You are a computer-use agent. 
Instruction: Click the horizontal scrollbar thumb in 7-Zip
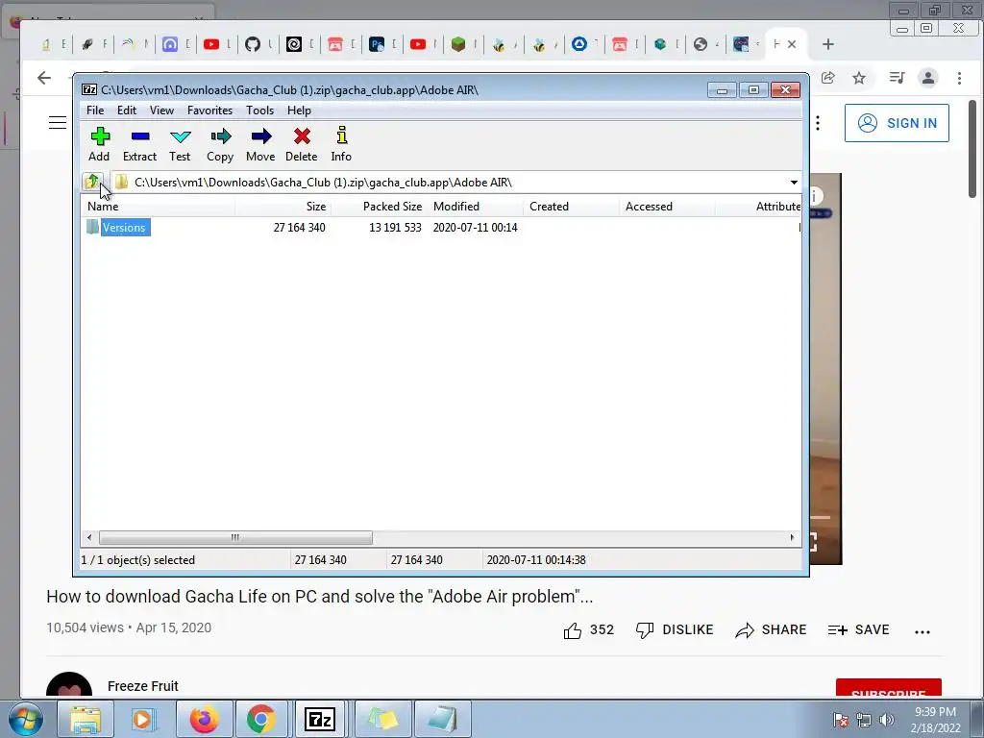coord(235,538)
